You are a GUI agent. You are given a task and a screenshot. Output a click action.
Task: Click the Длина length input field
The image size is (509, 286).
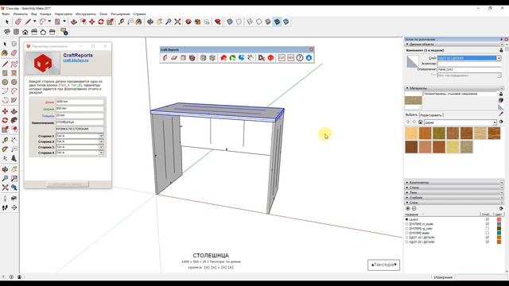80,102
